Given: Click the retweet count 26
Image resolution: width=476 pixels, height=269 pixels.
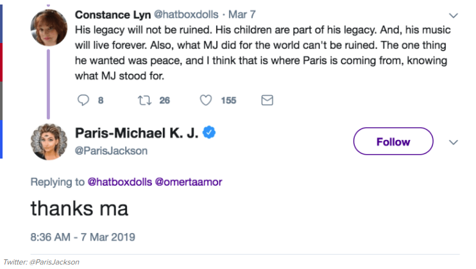Looking at the screenshot, I should [165, 100].
